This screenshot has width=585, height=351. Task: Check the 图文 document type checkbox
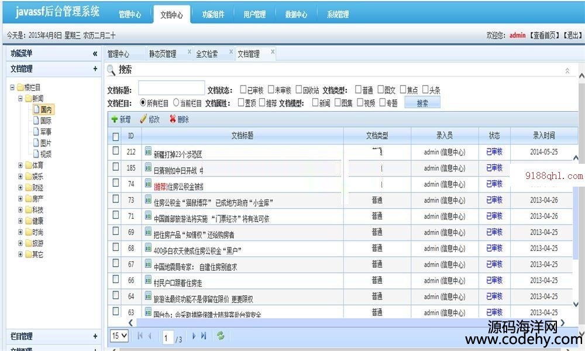coord(381,90)
